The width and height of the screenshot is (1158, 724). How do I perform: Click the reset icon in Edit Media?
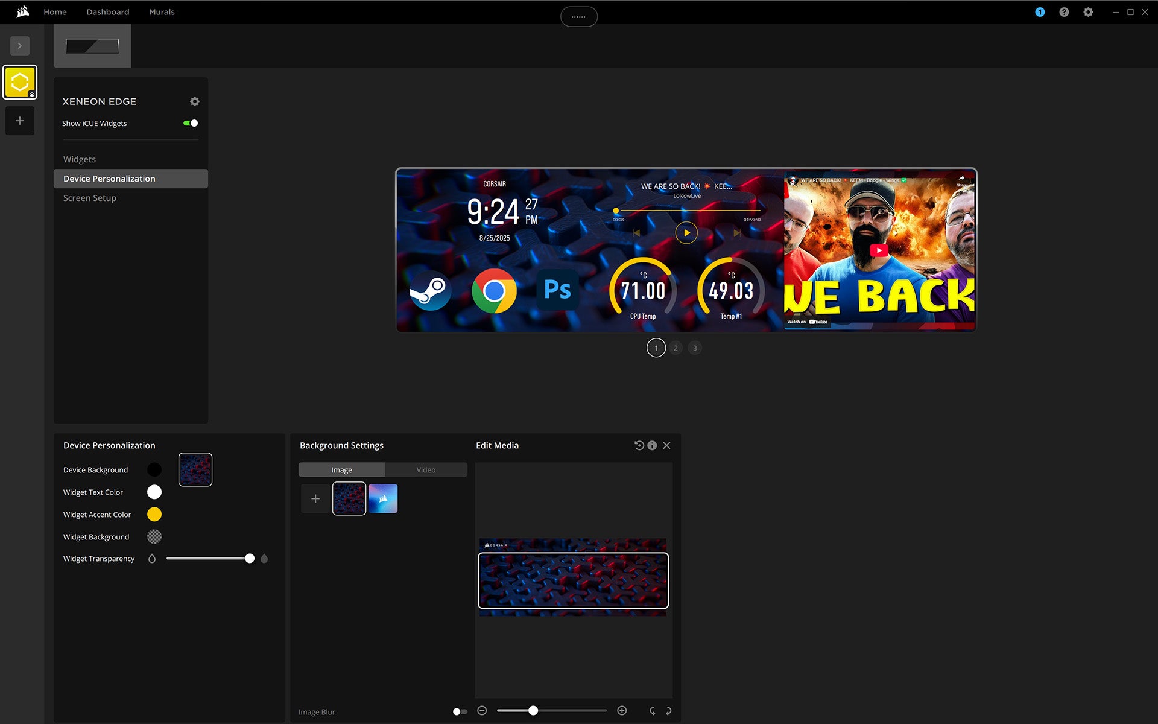639,445
